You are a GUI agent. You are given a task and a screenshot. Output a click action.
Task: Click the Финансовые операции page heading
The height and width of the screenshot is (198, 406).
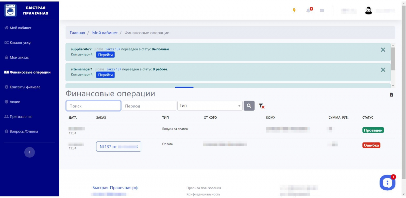pos(110,94)
